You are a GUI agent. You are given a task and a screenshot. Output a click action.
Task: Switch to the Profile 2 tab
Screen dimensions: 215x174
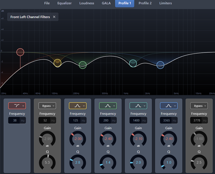(145, 3)
